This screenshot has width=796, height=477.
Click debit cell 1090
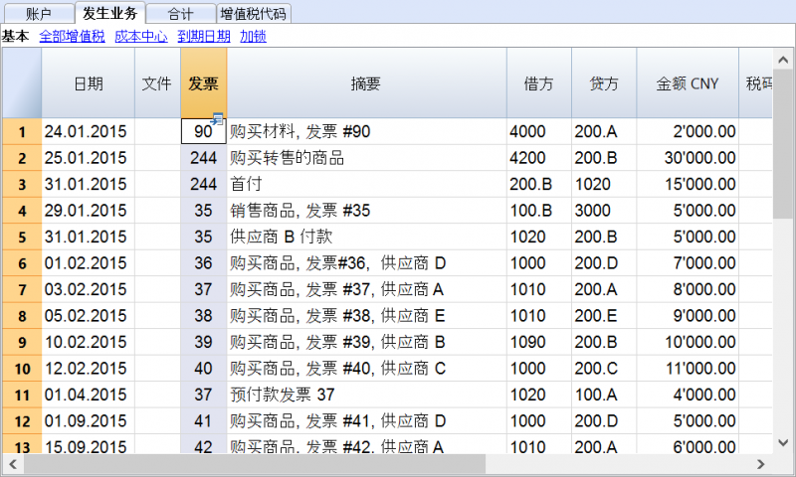coord(539,342)
